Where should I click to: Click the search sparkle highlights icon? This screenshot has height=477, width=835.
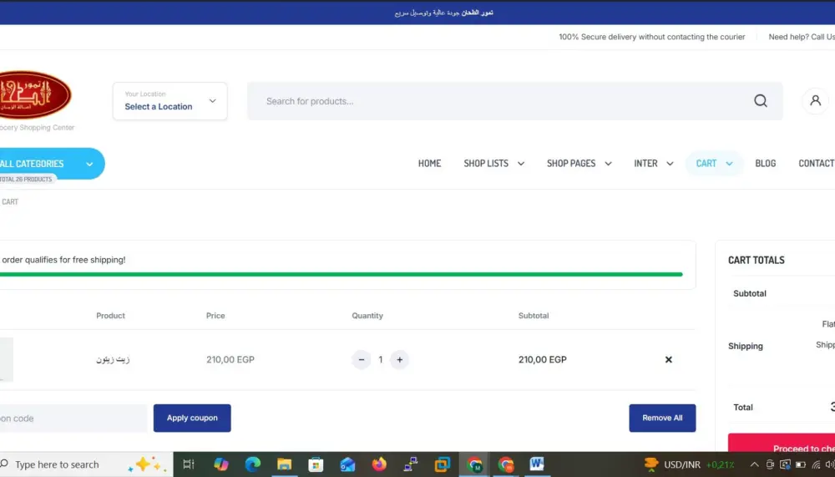tap(146, 464)
